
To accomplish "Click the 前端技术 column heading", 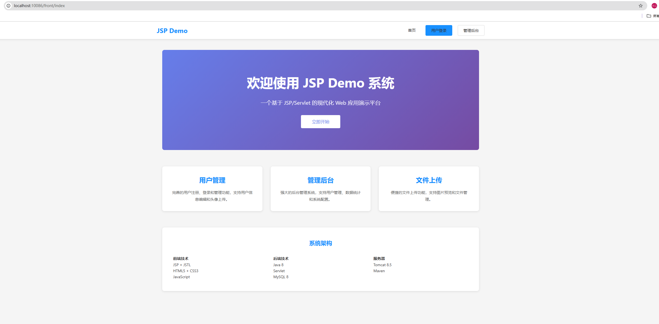I will [x=181, y=259].
